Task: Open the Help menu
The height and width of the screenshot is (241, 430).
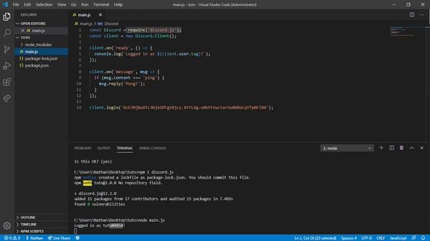Action: point(118,5)
